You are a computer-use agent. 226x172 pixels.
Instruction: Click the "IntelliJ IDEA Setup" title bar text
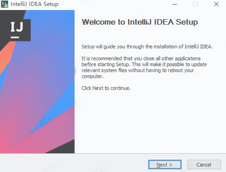click(x=34, y=4)
